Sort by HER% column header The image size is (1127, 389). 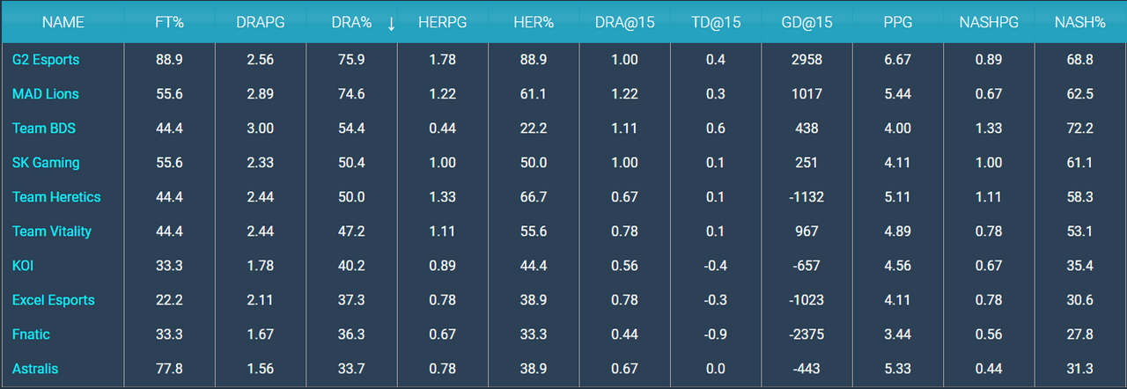pyautogui.click(x=534, y=23)
